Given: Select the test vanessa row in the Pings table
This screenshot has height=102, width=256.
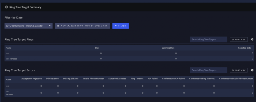Looking at the screenshot, I should coord(12,59).
